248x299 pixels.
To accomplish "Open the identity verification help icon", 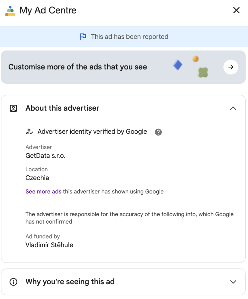I will [158, 132].
